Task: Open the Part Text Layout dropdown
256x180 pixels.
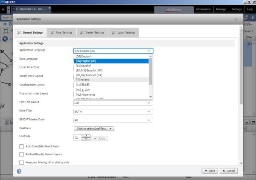Action: 113,103
